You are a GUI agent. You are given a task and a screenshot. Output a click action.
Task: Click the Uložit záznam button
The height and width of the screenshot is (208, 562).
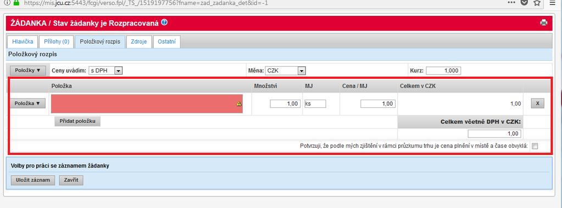click(33, 180)
